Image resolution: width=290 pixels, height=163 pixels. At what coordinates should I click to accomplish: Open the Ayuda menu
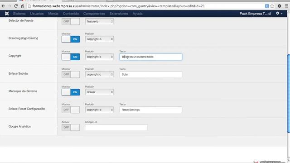click(137, 14)
